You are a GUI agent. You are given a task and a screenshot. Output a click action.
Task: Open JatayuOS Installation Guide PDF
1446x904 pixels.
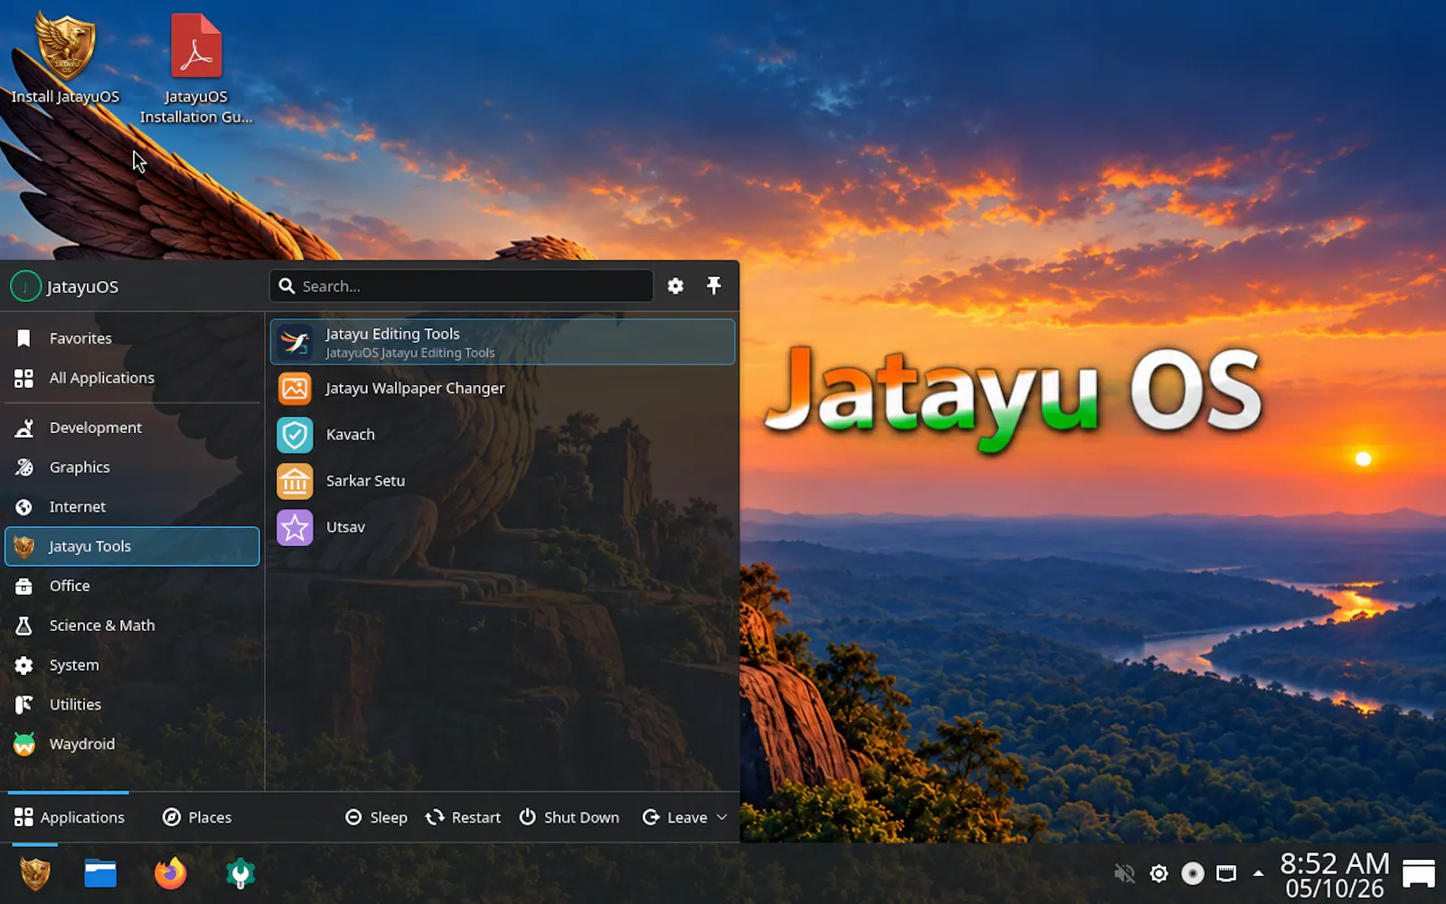[196, 69]
